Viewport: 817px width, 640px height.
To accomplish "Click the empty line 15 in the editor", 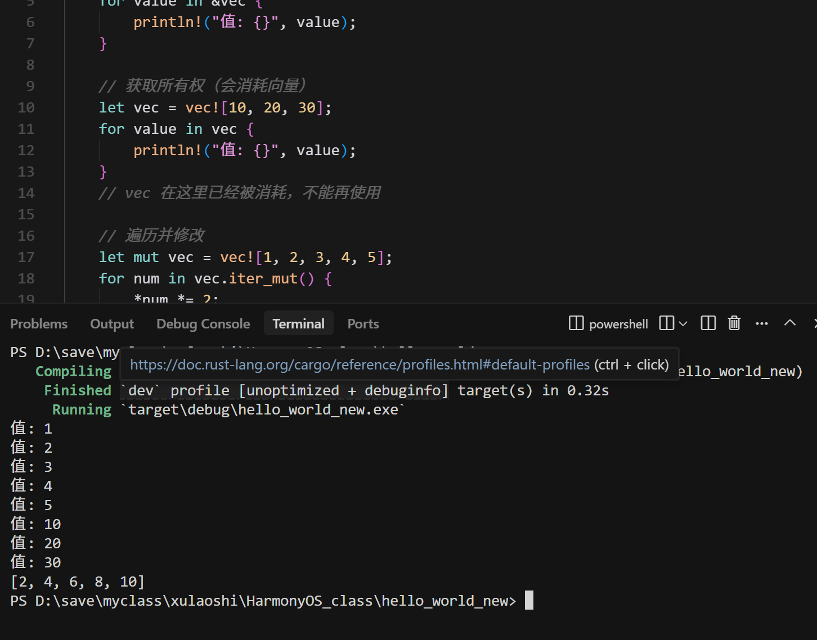I will click(441, 215).
